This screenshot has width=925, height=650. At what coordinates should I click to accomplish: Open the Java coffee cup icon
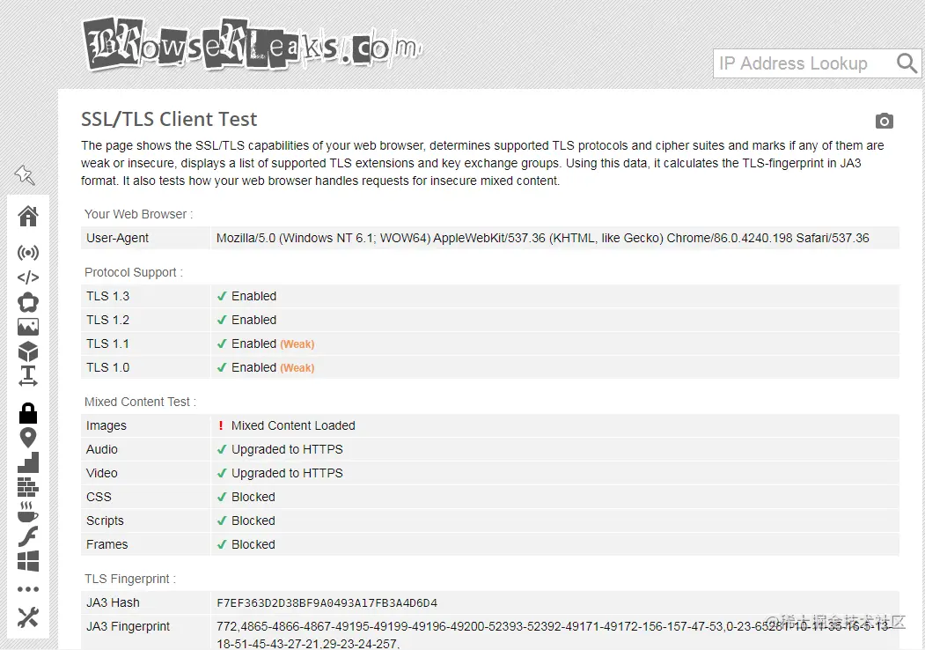point(28,512)
